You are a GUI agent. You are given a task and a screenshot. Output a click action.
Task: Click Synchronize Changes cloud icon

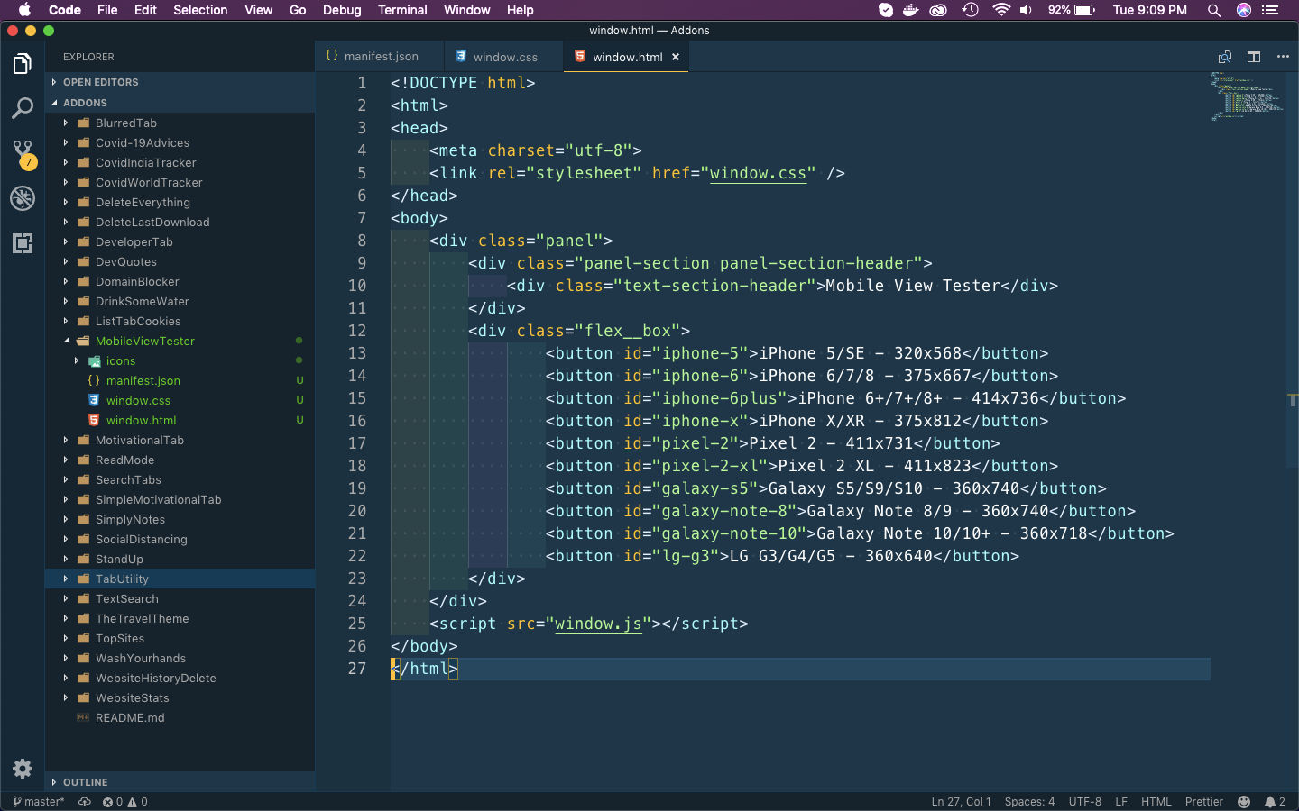tap(85, 802)
